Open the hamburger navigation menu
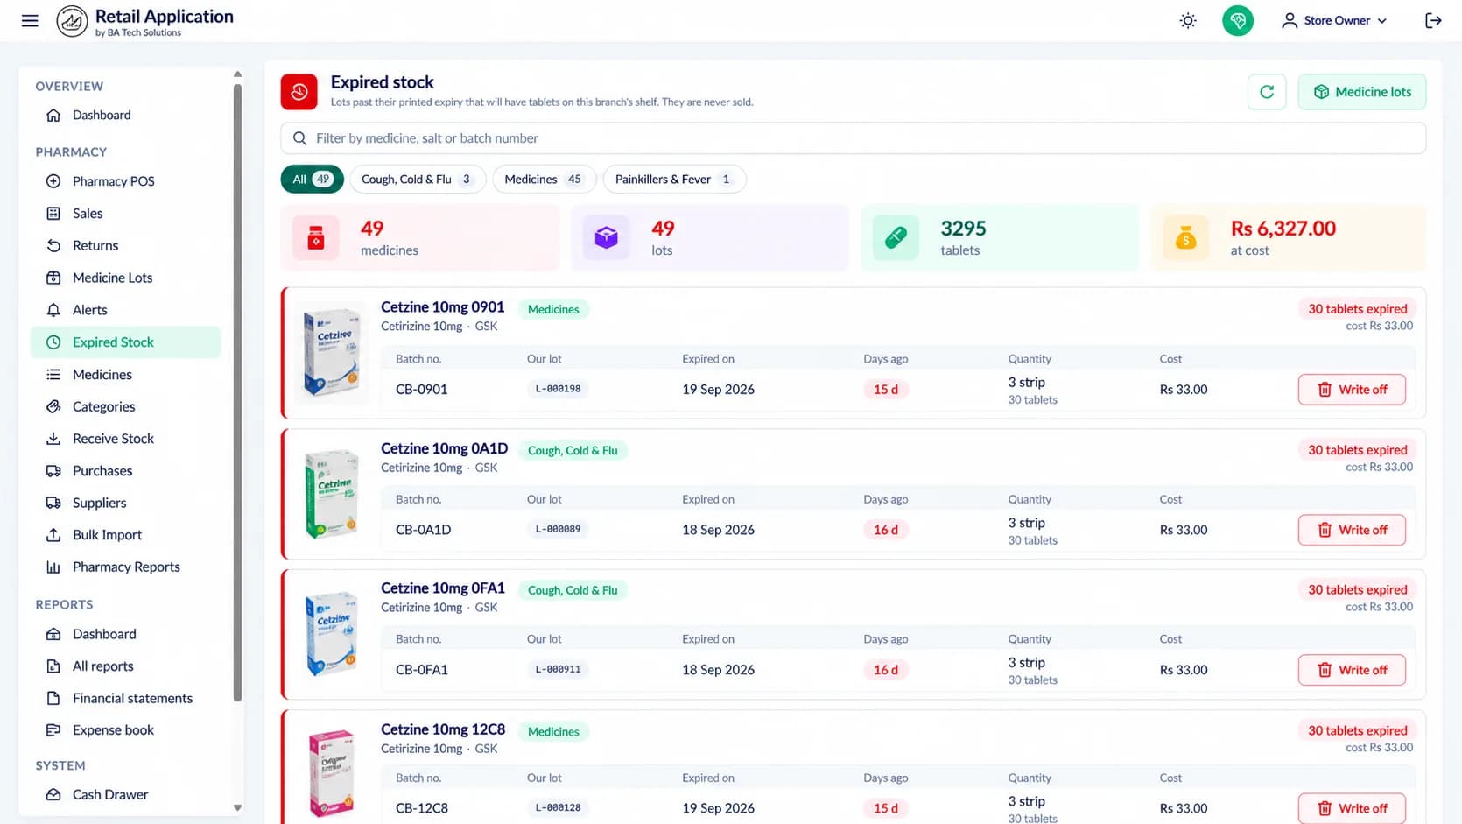 point(30,20)
